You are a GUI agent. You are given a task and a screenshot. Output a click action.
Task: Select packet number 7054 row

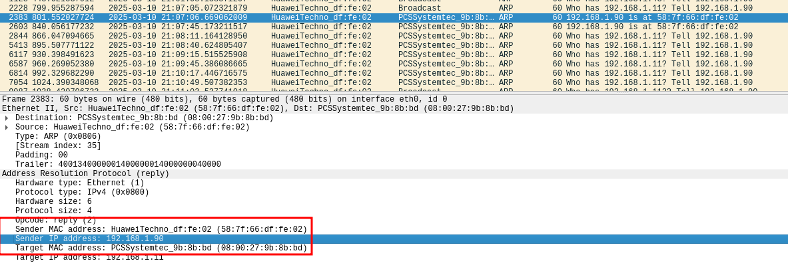[x=266, y=83]
